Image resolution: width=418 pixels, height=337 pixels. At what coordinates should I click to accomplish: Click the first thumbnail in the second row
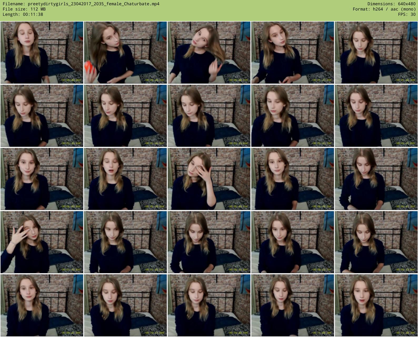42,116
